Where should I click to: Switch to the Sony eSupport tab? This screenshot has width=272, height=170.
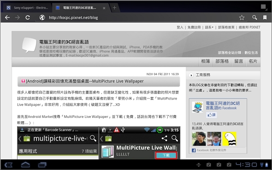(27, 8)
